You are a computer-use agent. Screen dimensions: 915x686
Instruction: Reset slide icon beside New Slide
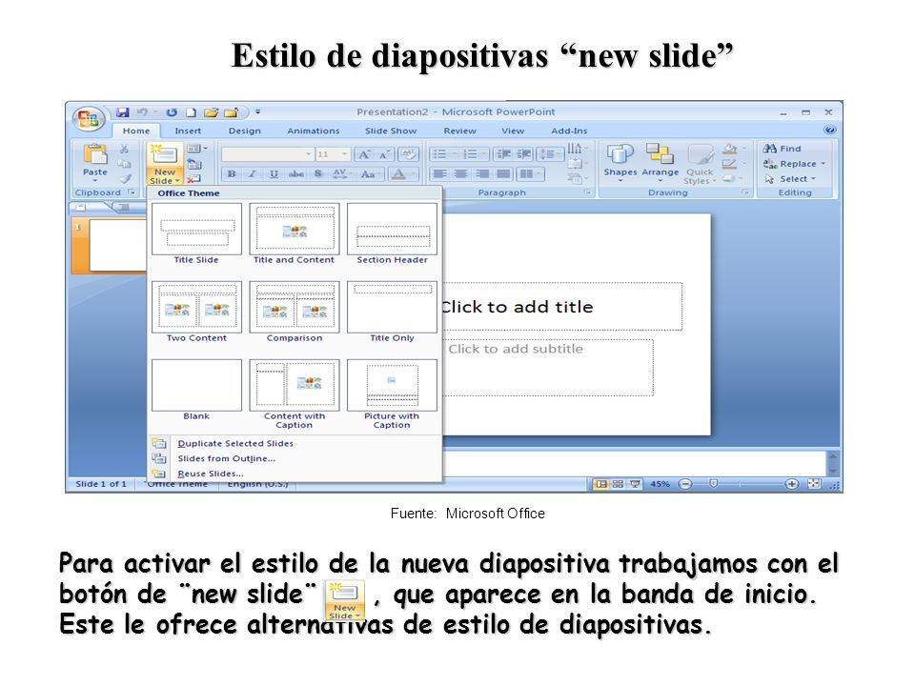[x=193, y=164]
